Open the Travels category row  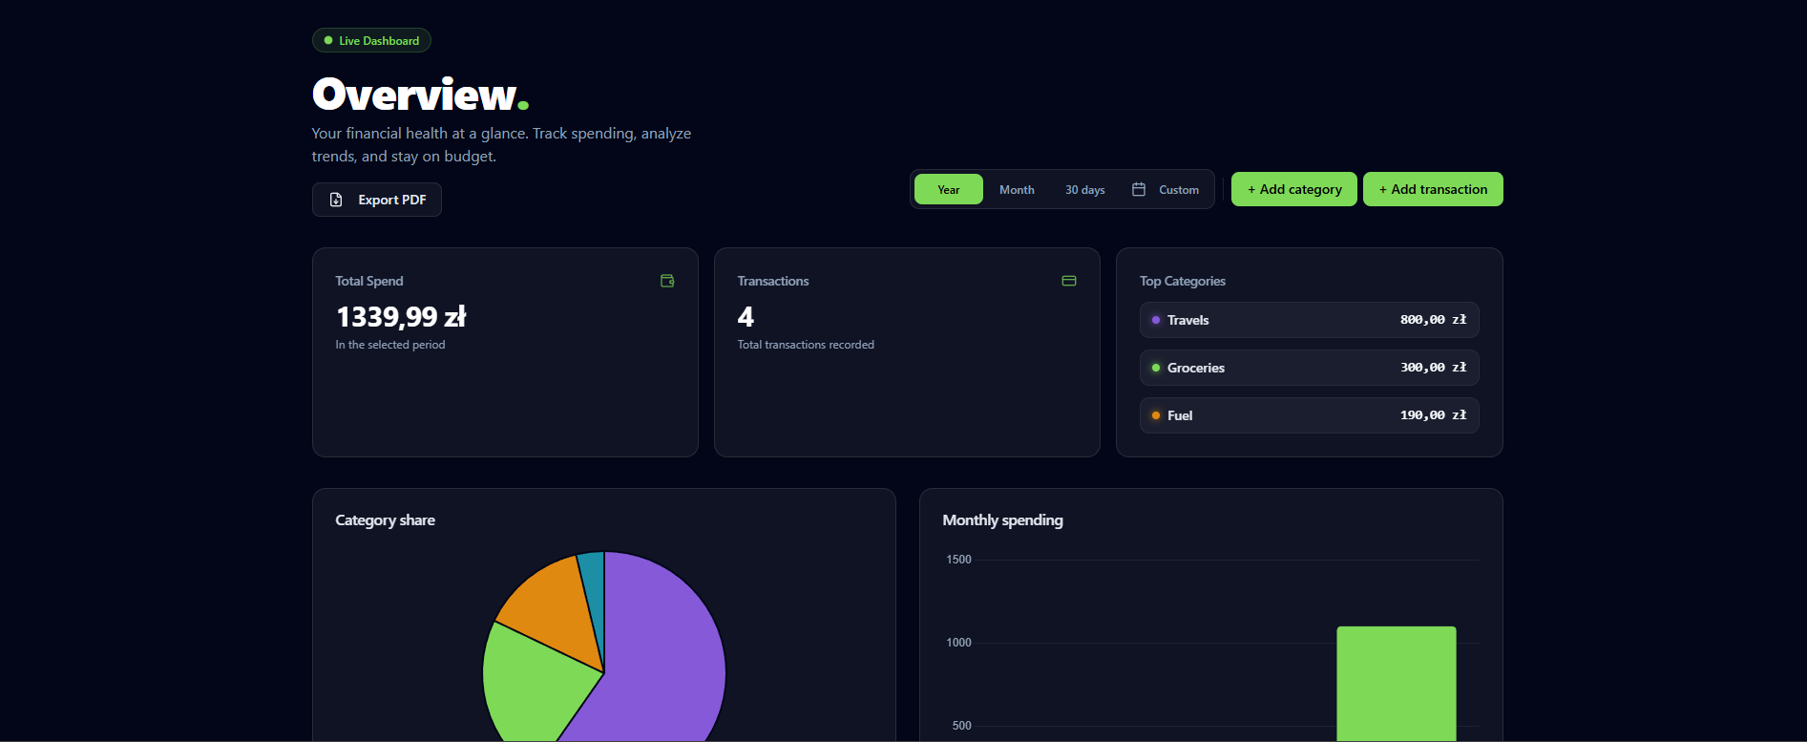click(x=1309, y=320)
